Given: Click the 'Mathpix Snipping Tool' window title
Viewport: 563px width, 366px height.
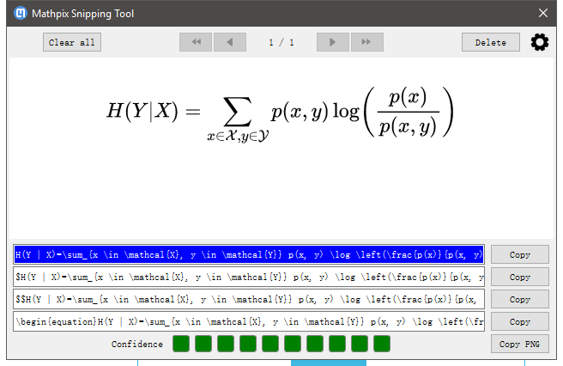Looking at the screenshot, I should [82, 14].
